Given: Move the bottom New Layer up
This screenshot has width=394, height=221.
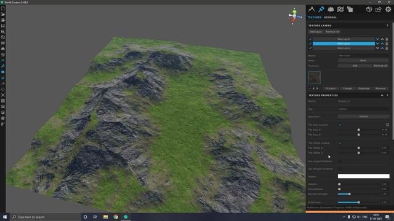Looking at the screenshot, I should point(382,48).
